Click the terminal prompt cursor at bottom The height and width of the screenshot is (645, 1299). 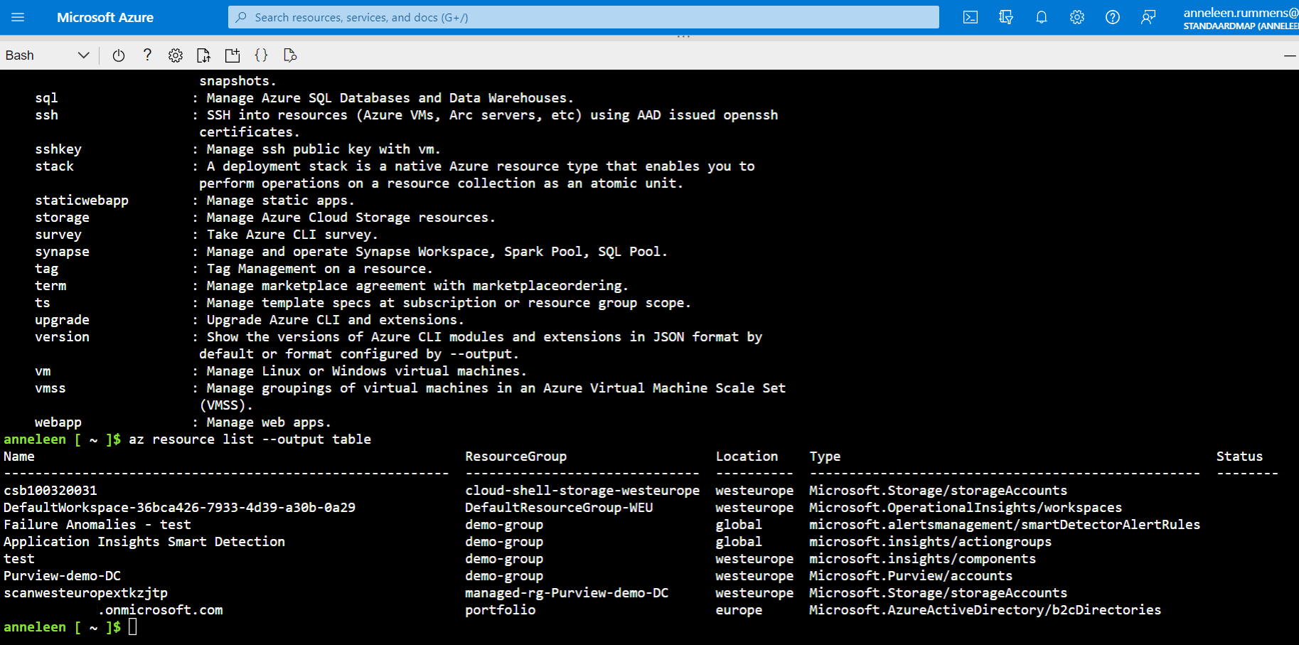click(x=132, y=627)
